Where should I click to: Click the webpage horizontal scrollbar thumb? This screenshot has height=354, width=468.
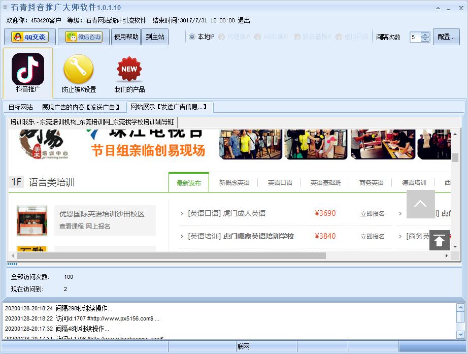click(172, 255)
